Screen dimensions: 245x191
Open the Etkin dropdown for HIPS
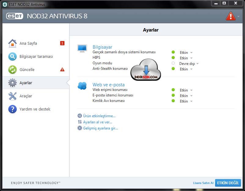pyautogui.click(x=186, y=58)
